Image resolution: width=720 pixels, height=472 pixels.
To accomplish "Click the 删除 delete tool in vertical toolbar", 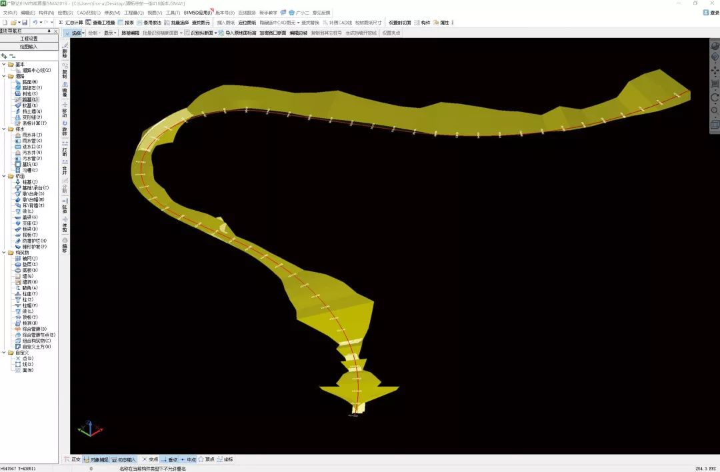I will tap(65, 49).
